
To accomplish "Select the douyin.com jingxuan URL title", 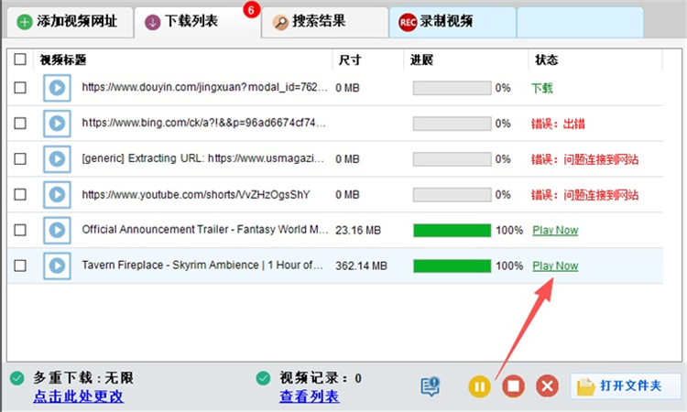I will point(204,87).
